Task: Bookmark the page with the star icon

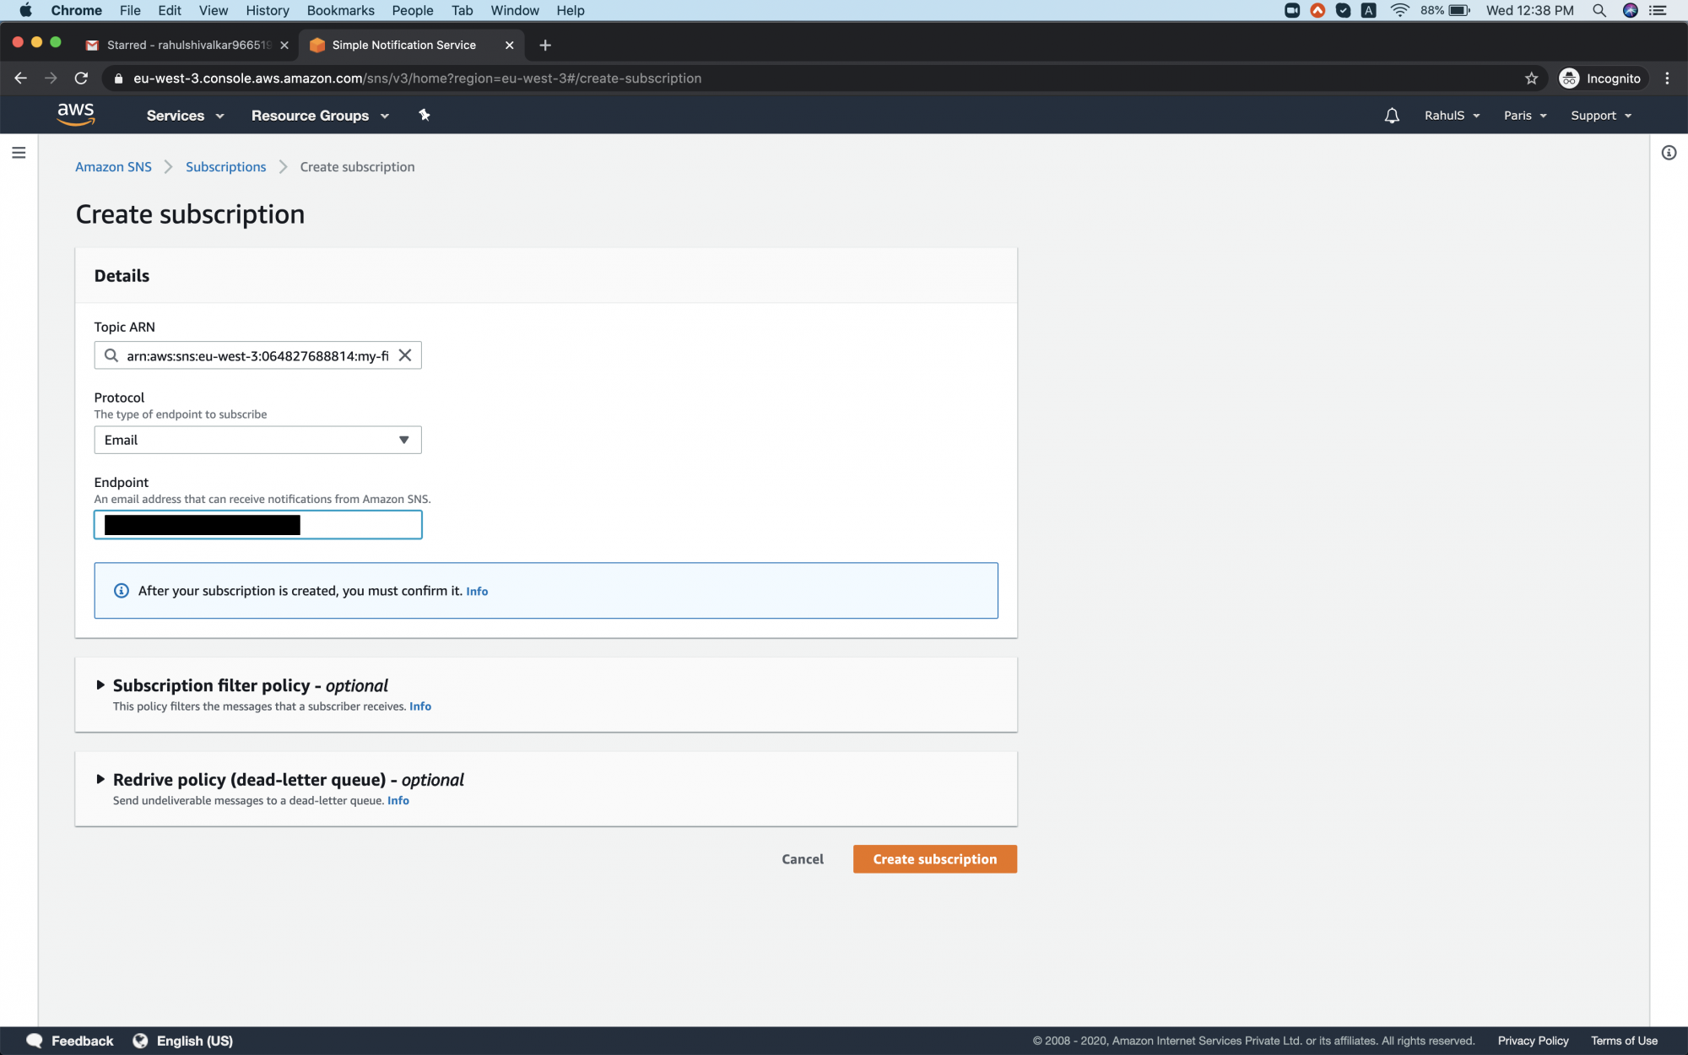Action: point(1530,78)
